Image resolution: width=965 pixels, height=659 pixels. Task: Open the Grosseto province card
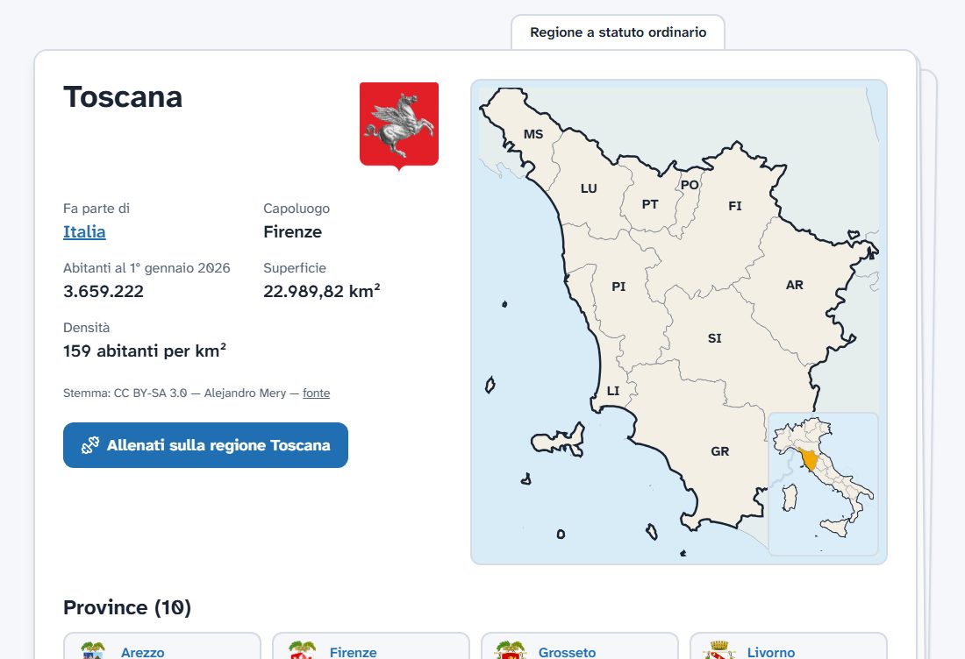coord(580,646)
